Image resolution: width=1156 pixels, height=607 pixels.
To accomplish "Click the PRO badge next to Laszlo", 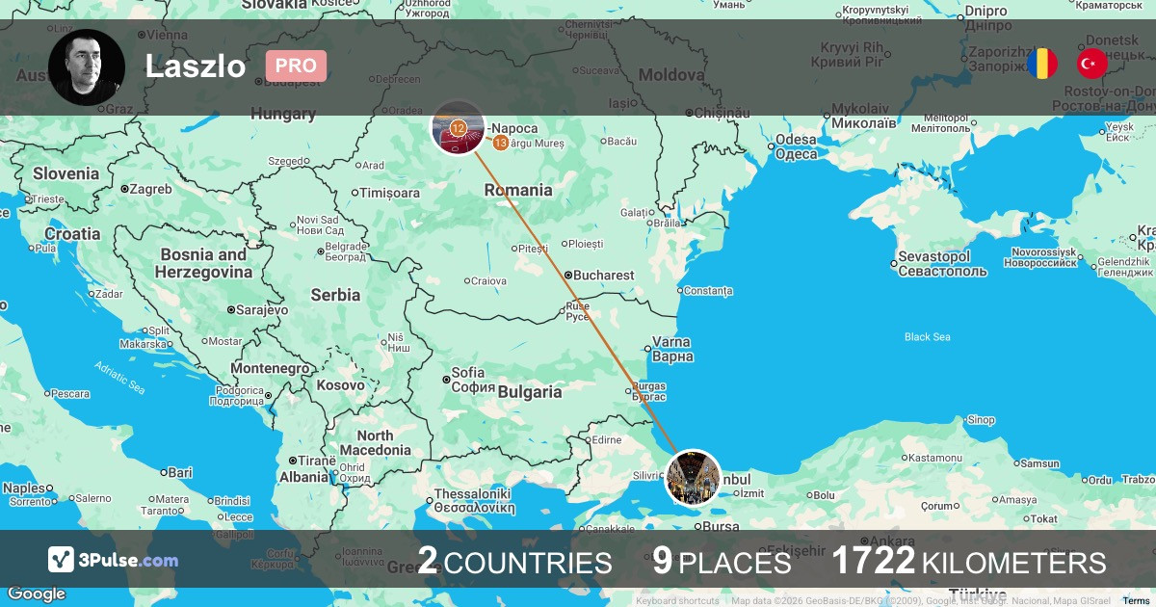I will (296, 66).
